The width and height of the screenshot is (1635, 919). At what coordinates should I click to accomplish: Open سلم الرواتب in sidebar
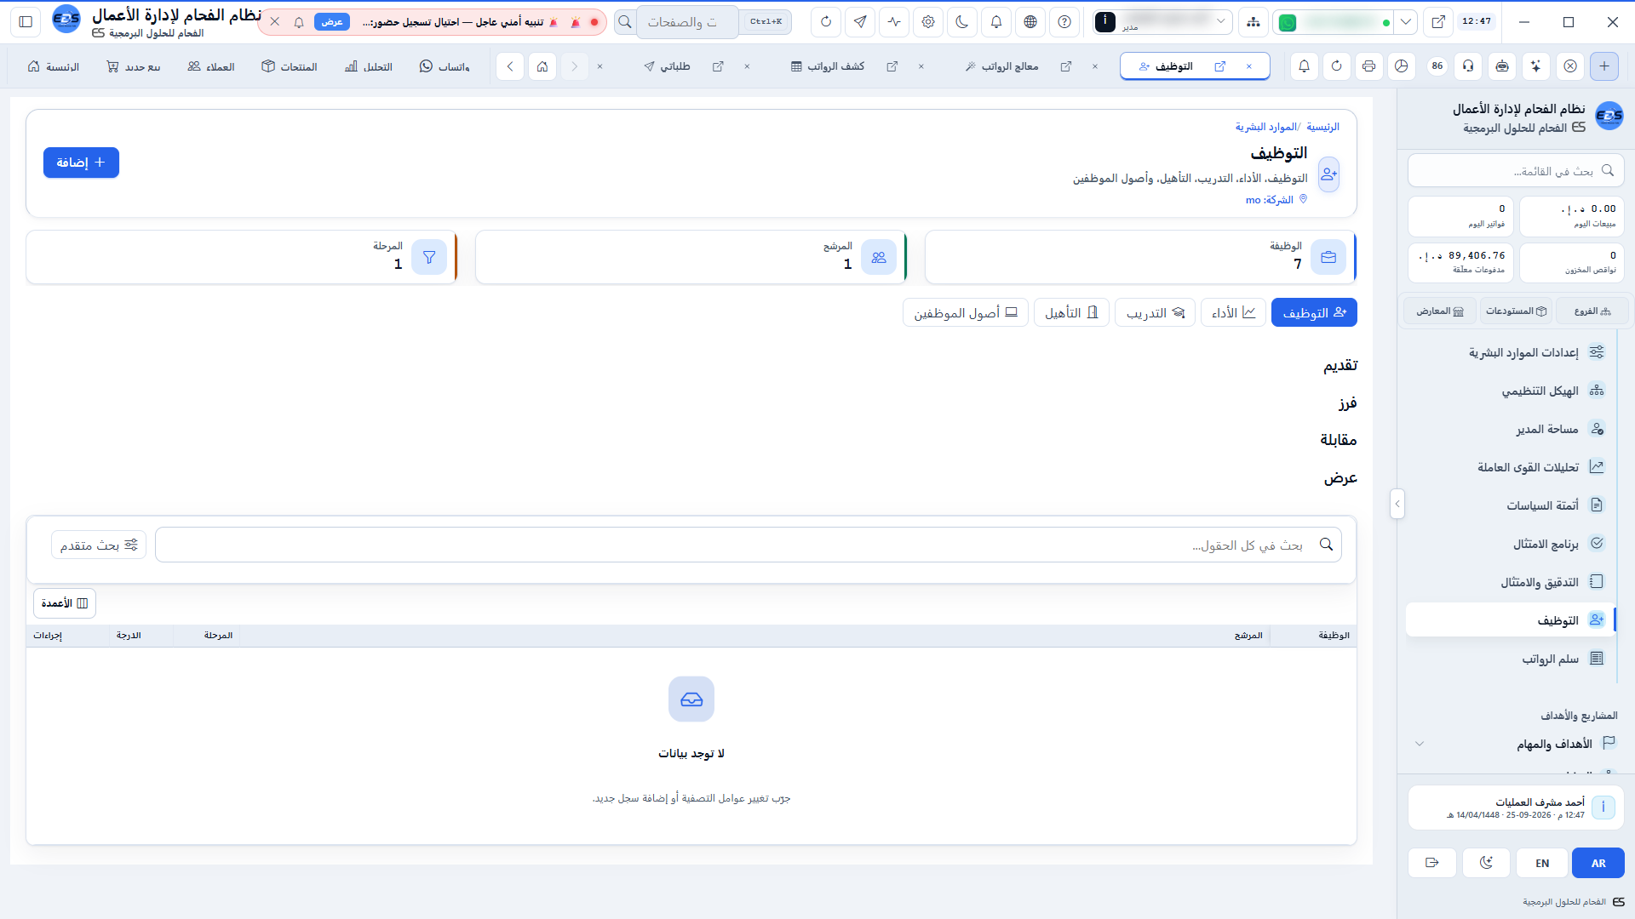pyautogui.click(x=1511, y=659)
